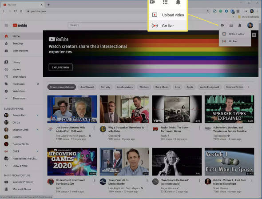Reload the page in browser
Screen dimensions: 262x199
(15, 11)
